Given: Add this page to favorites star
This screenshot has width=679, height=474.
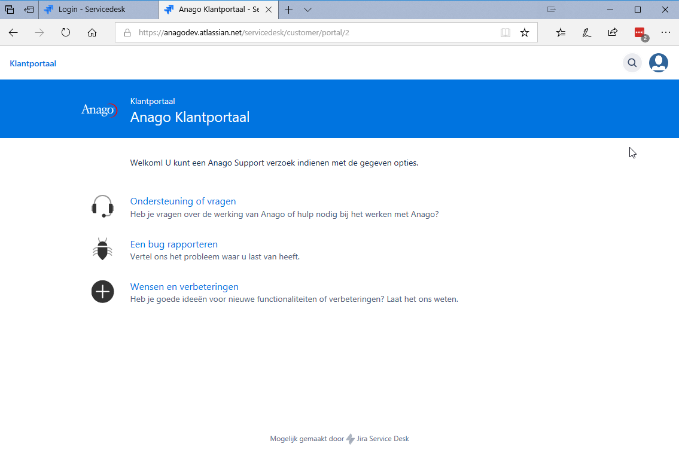Looking at the screenshot, I should pos(525,32).
